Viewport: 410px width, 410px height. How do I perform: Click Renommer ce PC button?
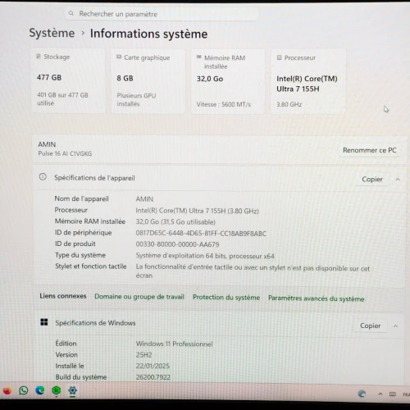[x=370, y=150]
